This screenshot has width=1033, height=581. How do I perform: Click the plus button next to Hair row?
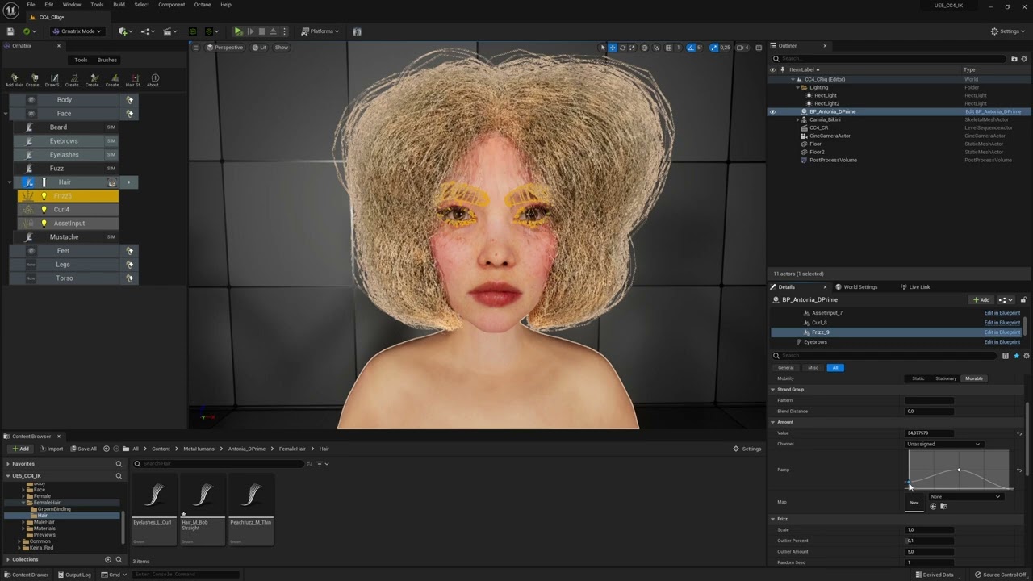128,182
